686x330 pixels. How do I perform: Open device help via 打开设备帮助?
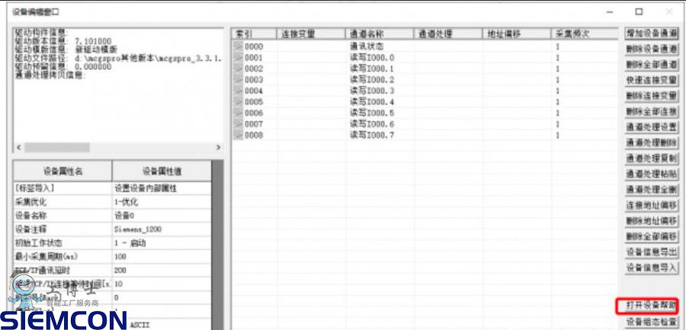651,306
